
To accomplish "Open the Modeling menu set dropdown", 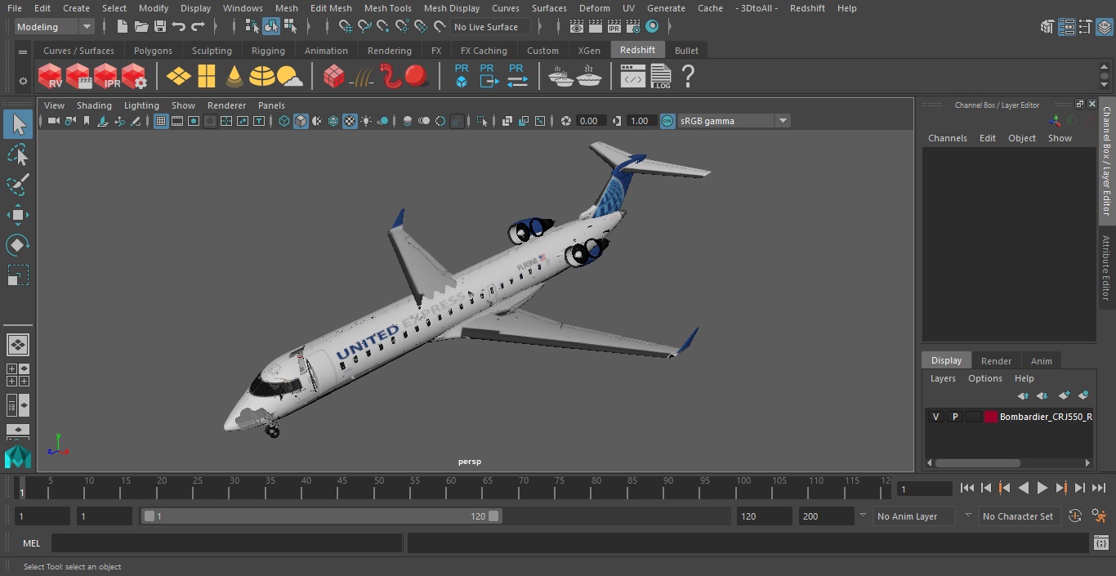I will point(55,27).
